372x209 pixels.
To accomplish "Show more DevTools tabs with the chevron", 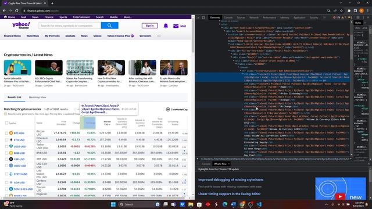I will click(x=324, y=17).
